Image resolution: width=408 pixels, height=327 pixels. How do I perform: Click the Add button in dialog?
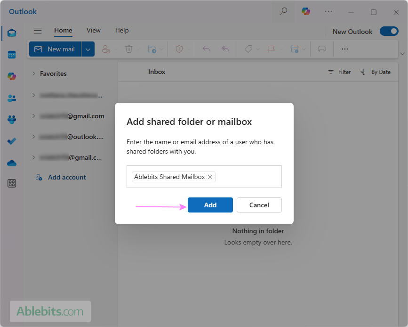(x=210, y=205)
